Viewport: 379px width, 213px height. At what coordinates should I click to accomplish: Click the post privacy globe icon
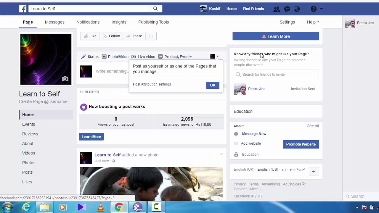click(114, 161)
